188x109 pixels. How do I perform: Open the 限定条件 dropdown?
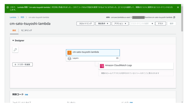point(103,24)
